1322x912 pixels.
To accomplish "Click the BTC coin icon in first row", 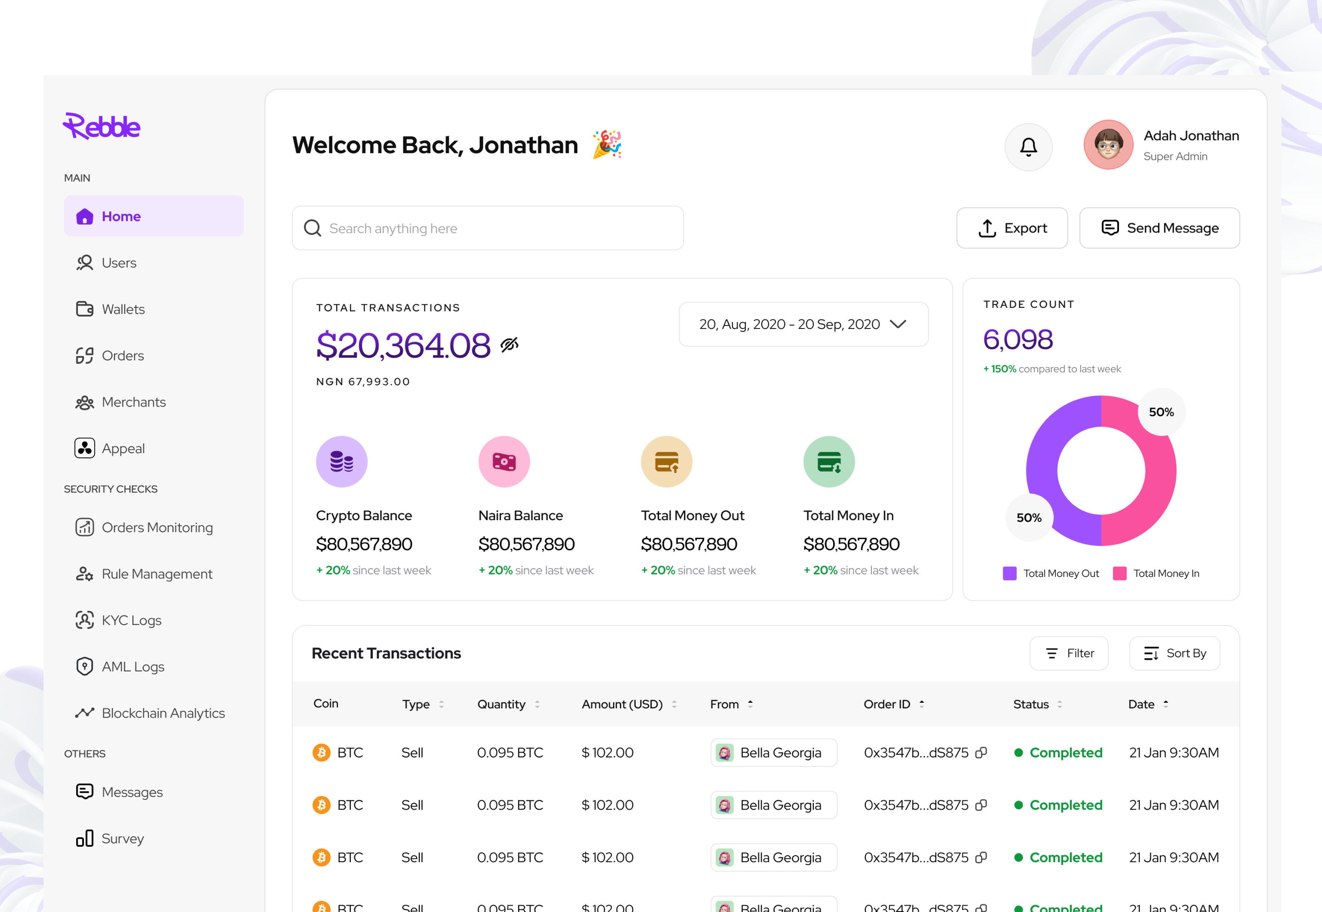I will 321,753.
